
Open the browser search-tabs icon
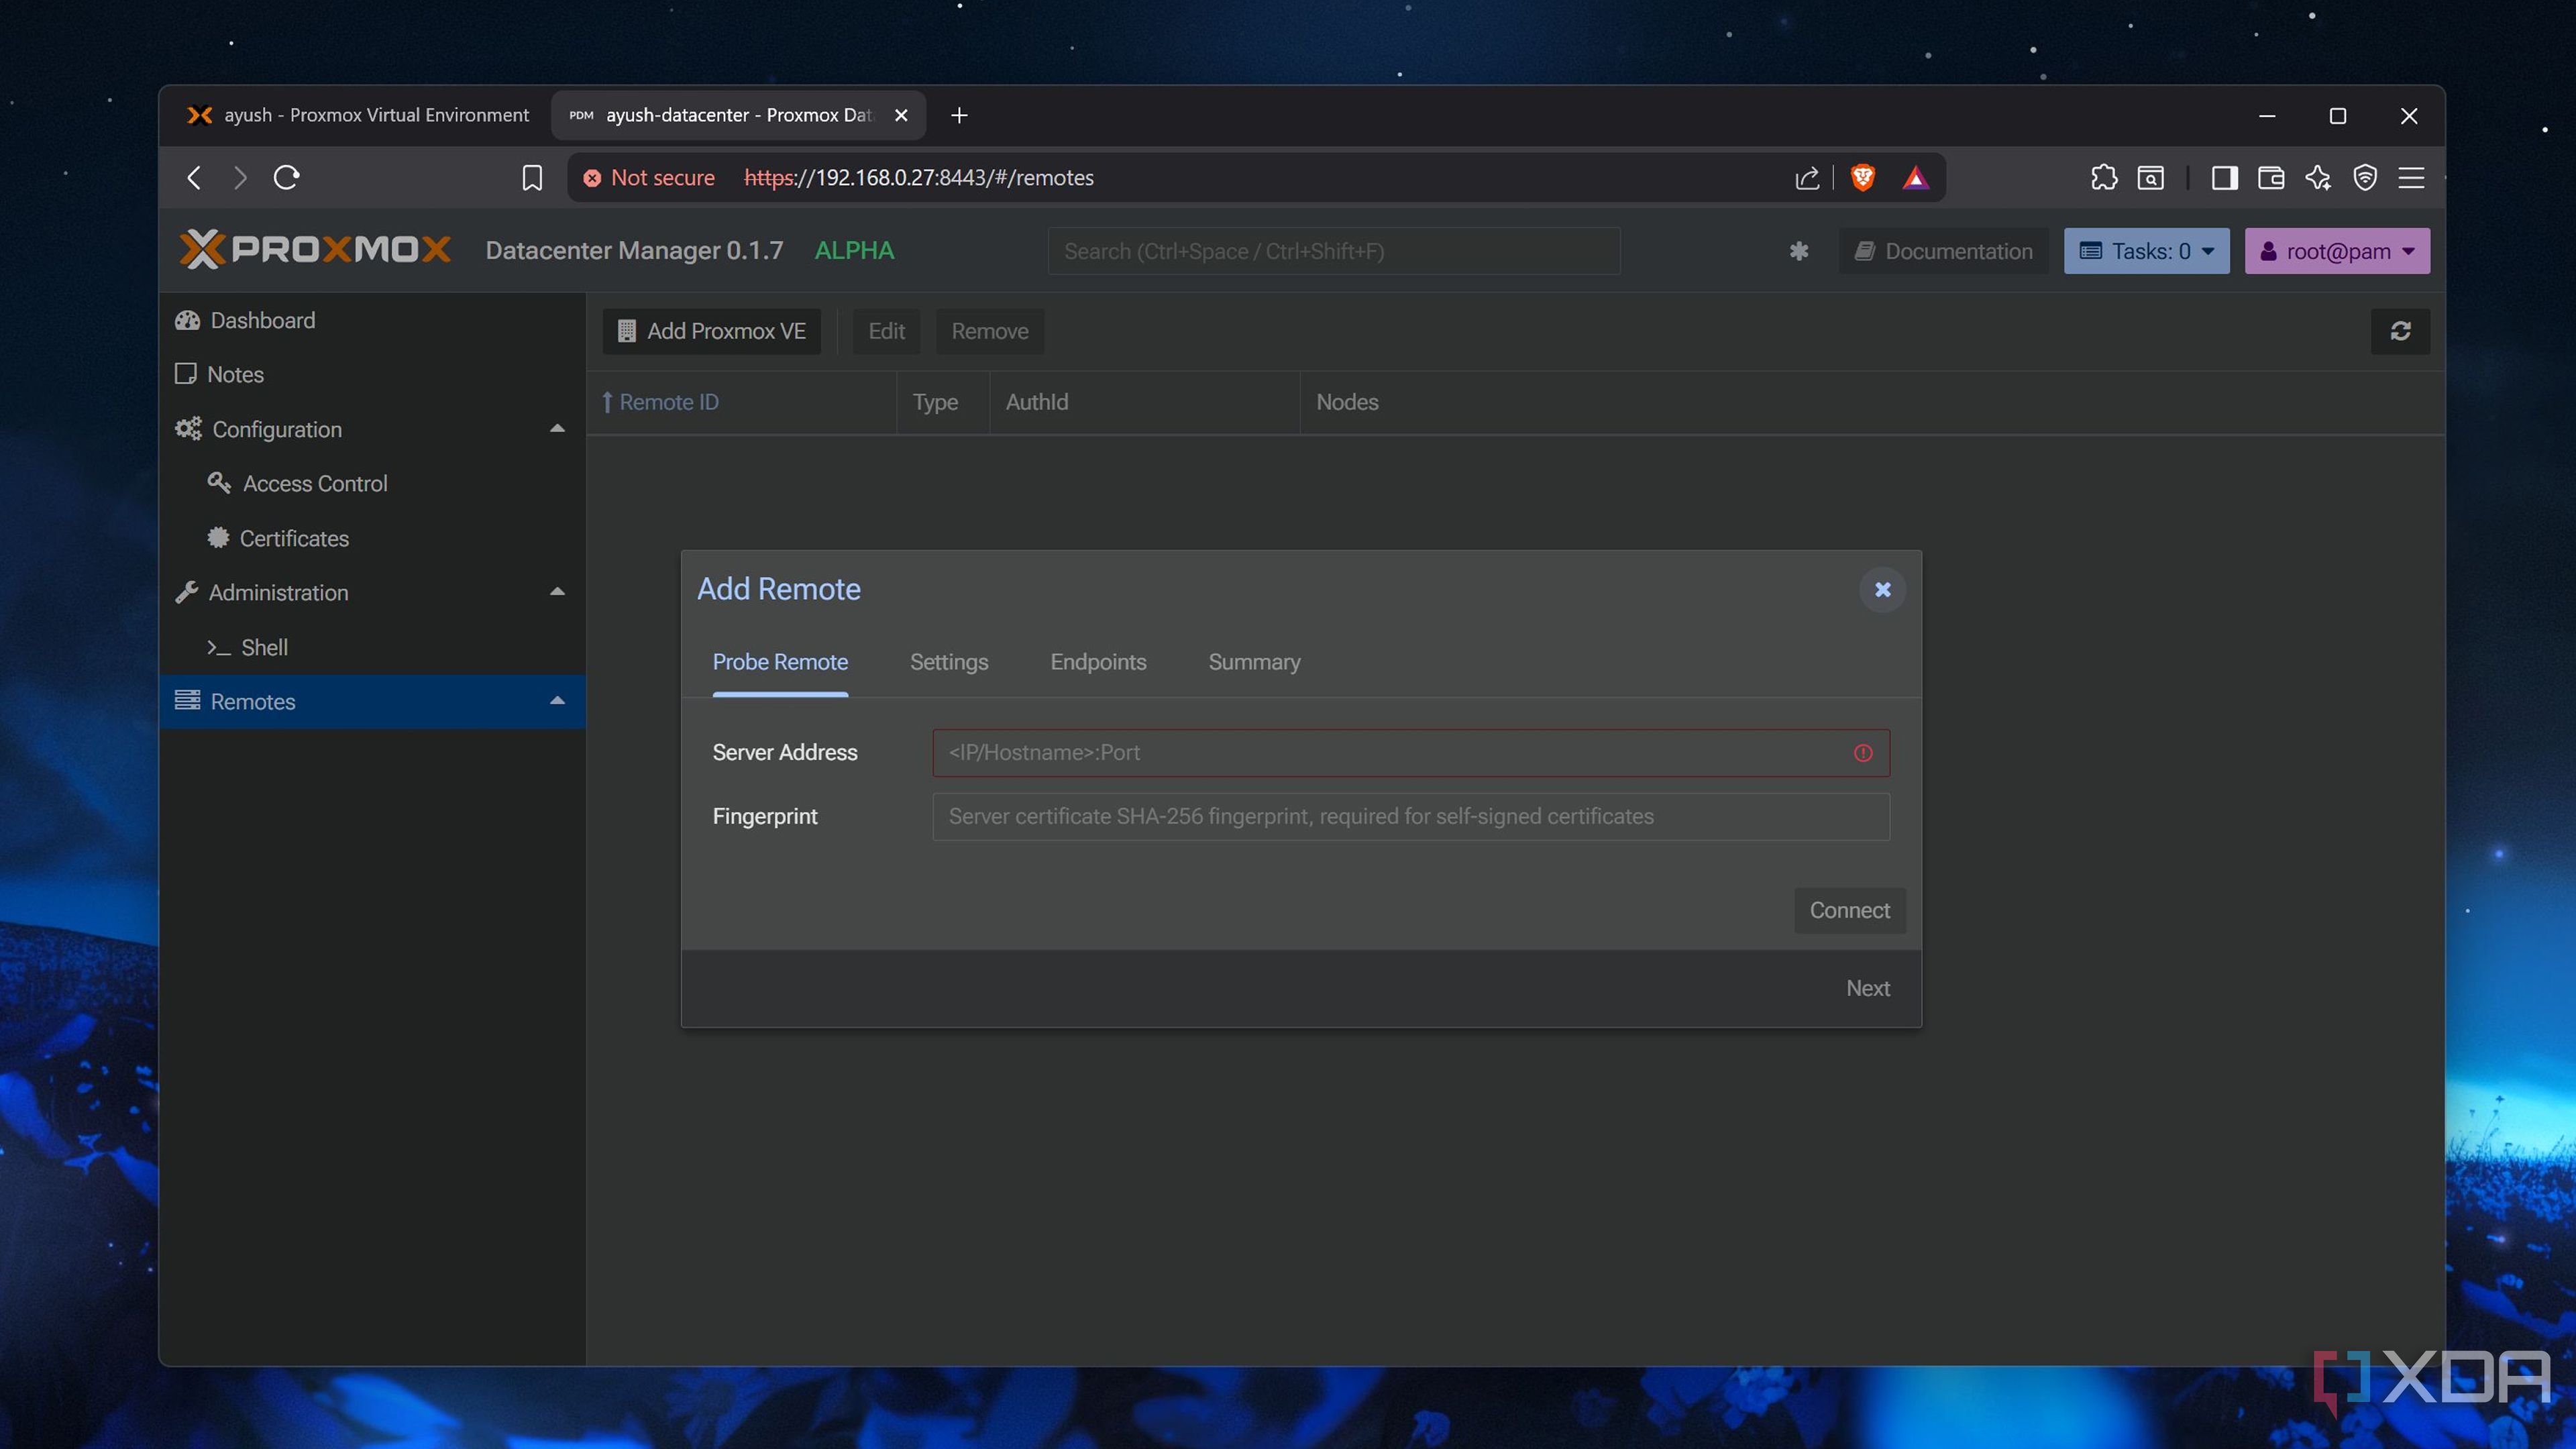(x=2150, y=178)
